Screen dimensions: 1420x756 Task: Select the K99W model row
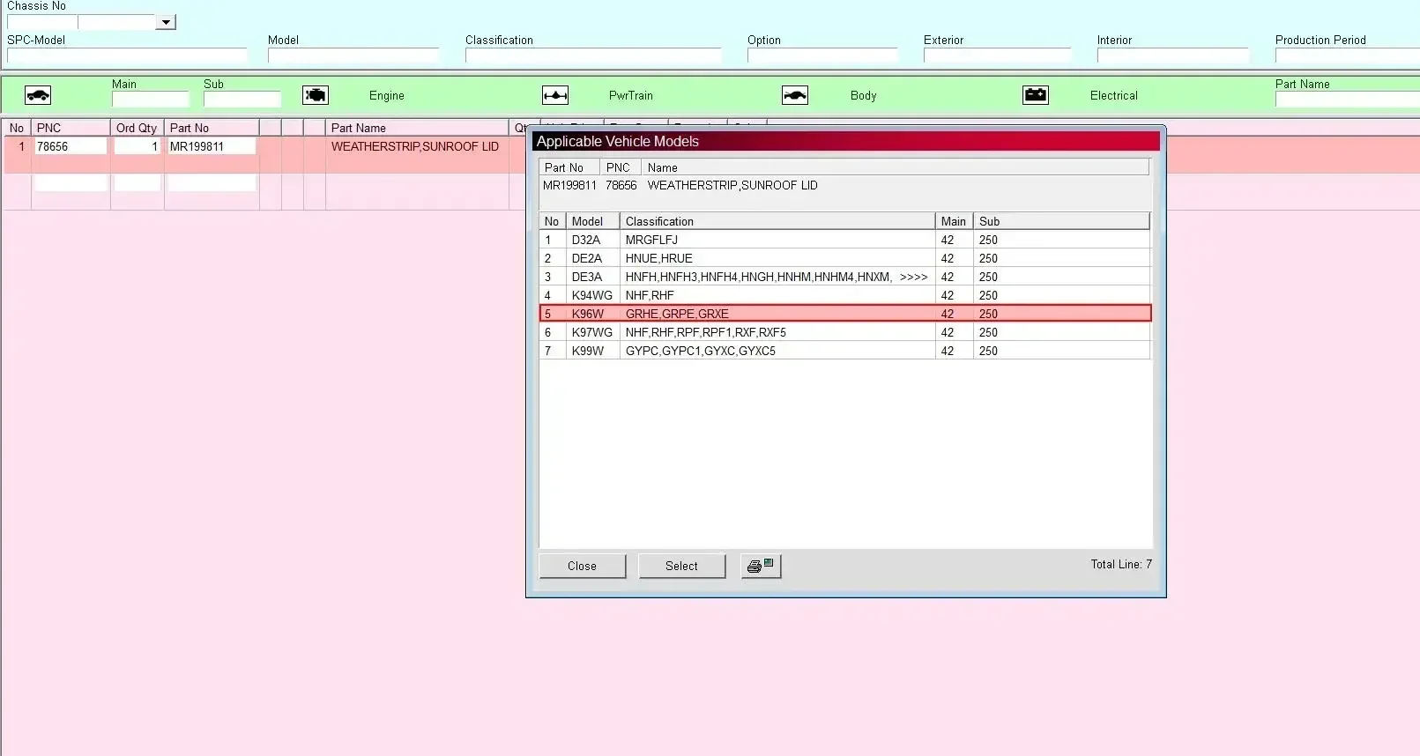pyautogui.click(x=588, y=351)
